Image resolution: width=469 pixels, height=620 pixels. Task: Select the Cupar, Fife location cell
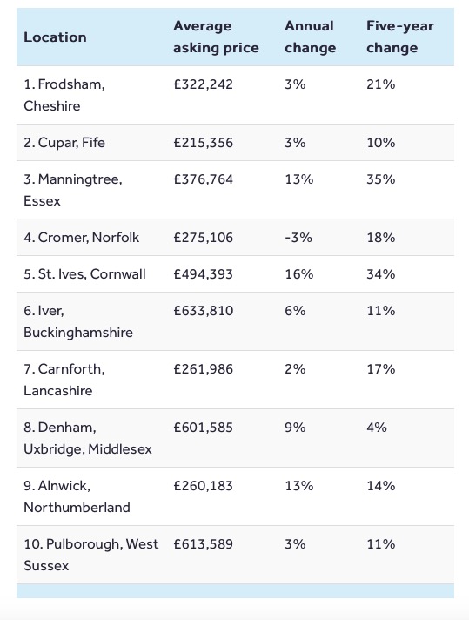(64, 142)
